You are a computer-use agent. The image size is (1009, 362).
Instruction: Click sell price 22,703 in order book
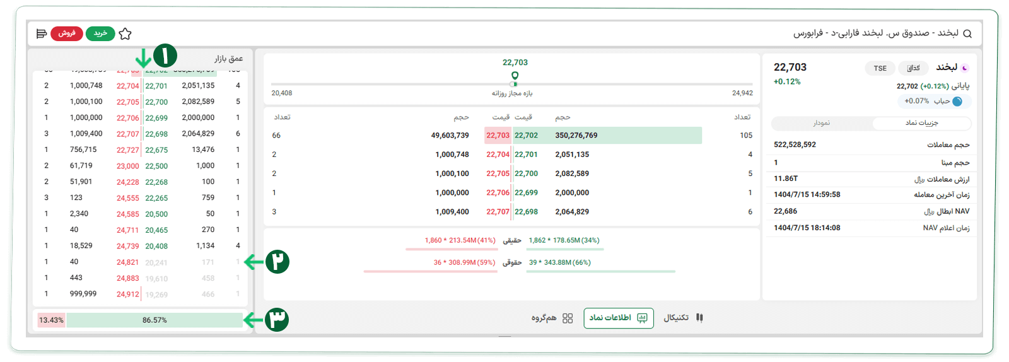click(x=498, y=136)
